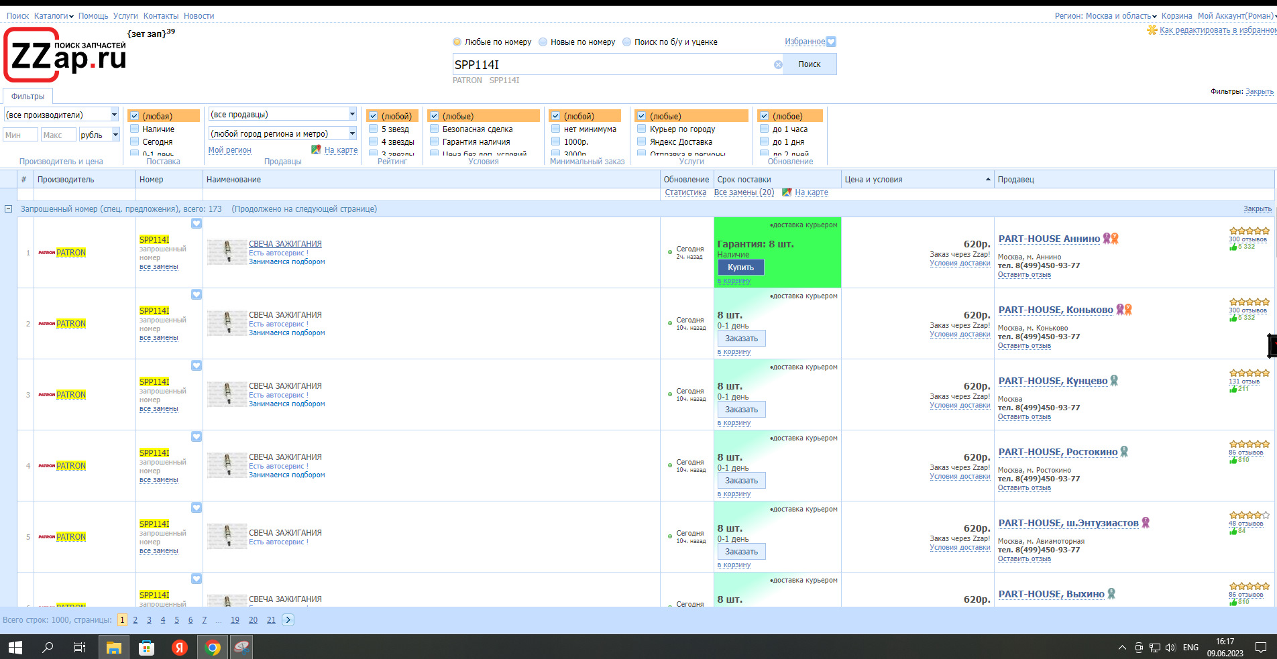Open the Помощь menu item
The height and width of the screenshot is (659, 1277).
[93, 16]
